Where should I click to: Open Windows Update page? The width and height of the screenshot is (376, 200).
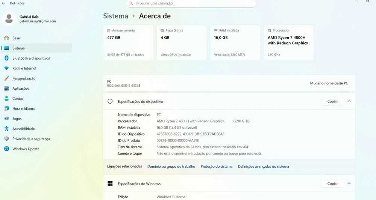click(x=36, y=149)
